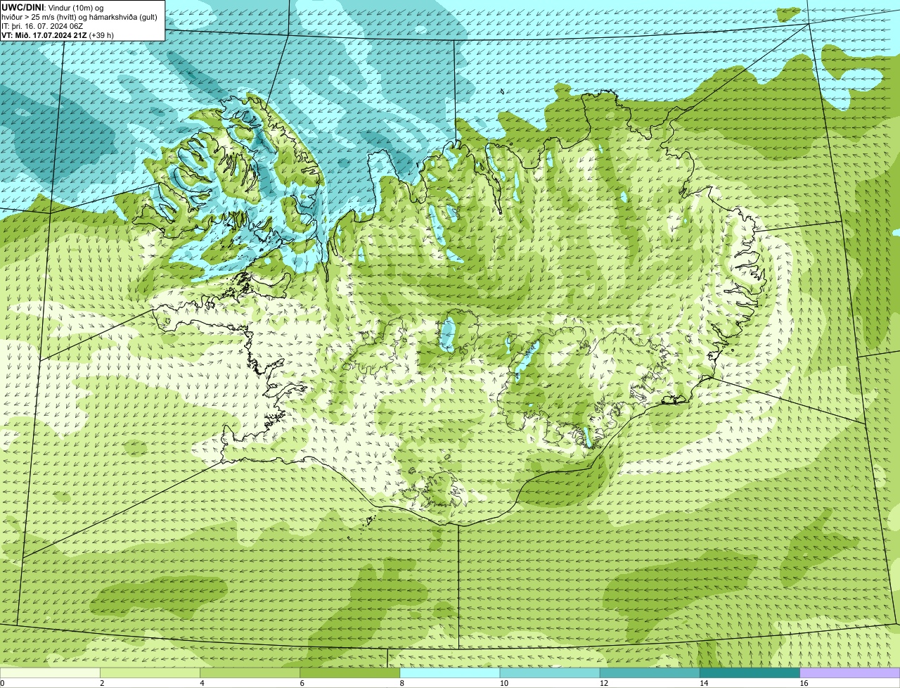
Task: Click the 'VT: Mið. 17.07.2024 21Z (+39 h)' line
Action: 58,35
